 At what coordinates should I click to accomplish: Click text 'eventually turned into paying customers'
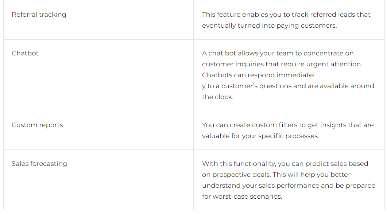pyautogui.click(x=269, y=26)
